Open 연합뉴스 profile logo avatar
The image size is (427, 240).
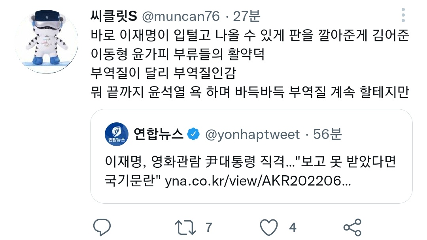click(x=117, y=134)
